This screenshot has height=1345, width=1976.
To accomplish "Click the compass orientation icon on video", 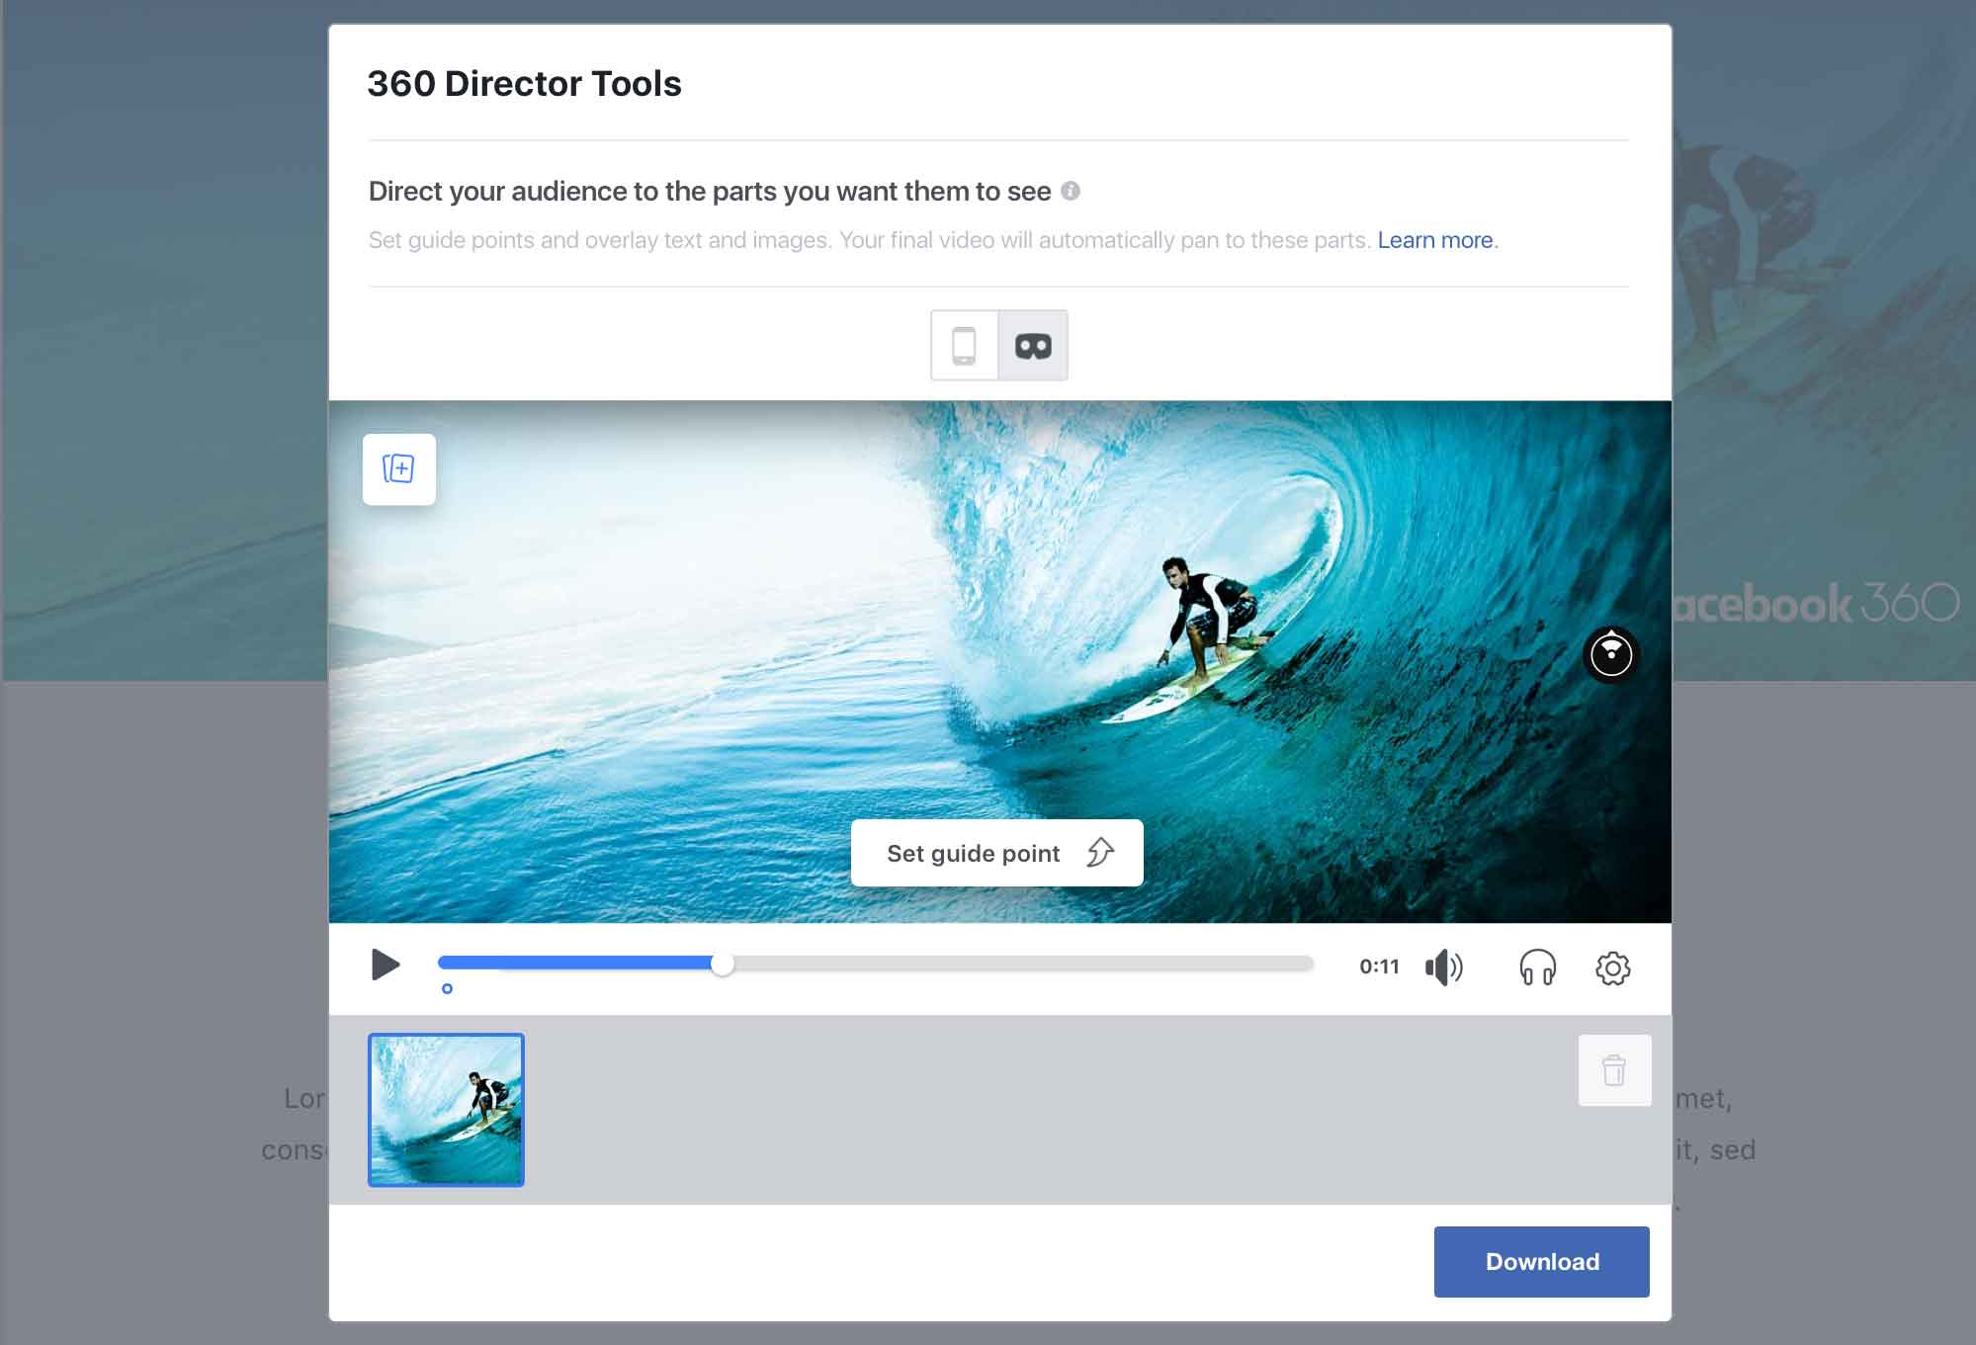I will point(1611,654).
